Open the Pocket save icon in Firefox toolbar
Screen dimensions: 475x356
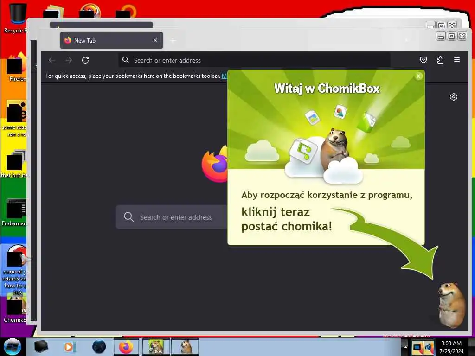[424, 60]
